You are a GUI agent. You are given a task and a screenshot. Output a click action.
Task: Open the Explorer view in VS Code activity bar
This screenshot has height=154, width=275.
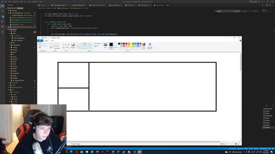(x=3, y=6)
